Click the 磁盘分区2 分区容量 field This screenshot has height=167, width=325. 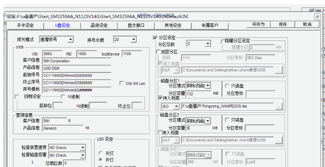click(198, 128)
